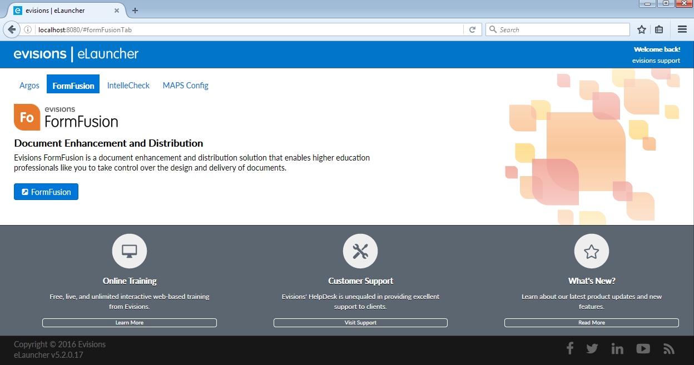
Task: Click the Online Training heading
Action: (130, 281)
